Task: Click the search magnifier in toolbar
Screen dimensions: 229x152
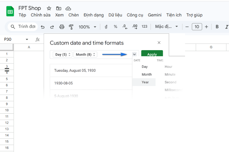Action: tap(13, 27)
